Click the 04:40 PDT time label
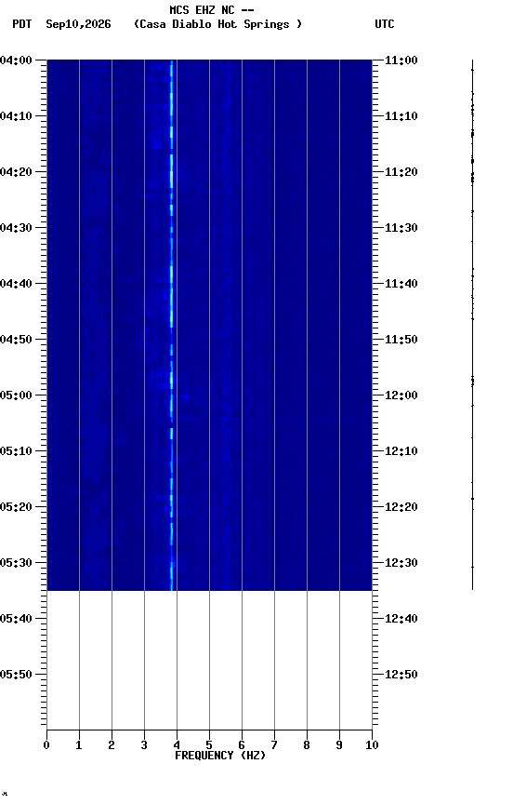The height and width of the screenshot is (804, 513). tap(16, 284)
